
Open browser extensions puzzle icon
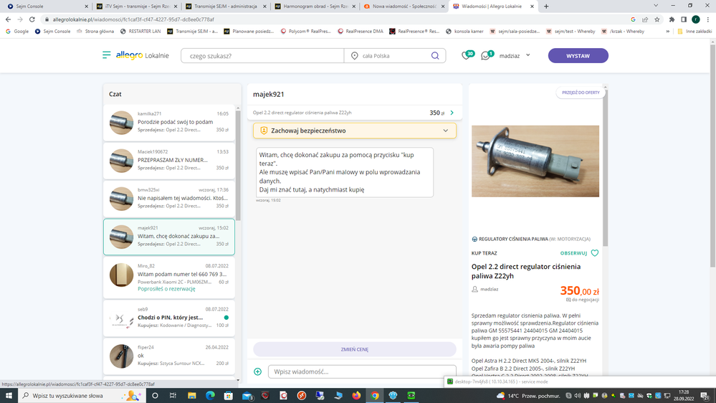coord(672,19)
